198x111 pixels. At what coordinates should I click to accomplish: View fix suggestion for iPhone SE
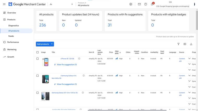[67, 64]
